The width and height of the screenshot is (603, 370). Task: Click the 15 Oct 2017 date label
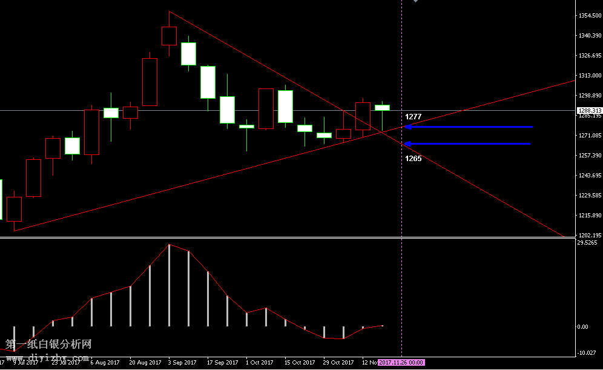click(x=300, y=362)
